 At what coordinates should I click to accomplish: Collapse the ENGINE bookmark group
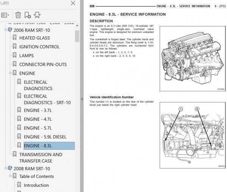pyautogui.click(x=10, y=73)
